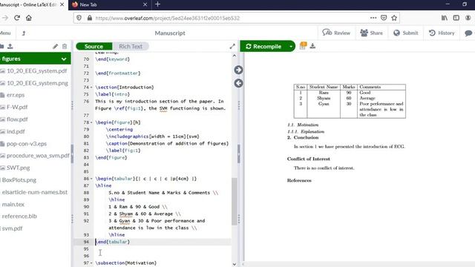The width and height of the screenshot is (475, 267).
Task: Expand the editor to full screen
Action: click(x=232, y=46)
